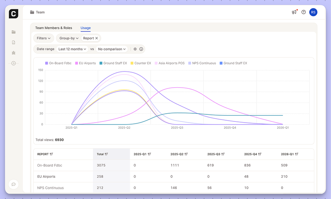Open the Filters dropdown
This screenshot has width=331, height=199.
pyautogui.click(x=44, y=38)
